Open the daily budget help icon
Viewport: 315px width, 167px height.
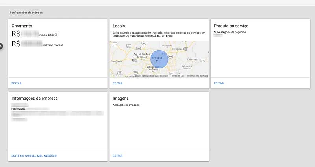click(x=56, y=35)
